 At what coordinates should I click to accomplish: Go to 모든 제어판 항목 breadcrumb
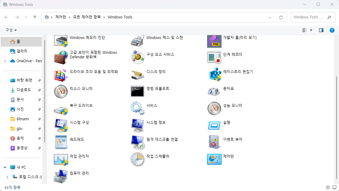87,17
